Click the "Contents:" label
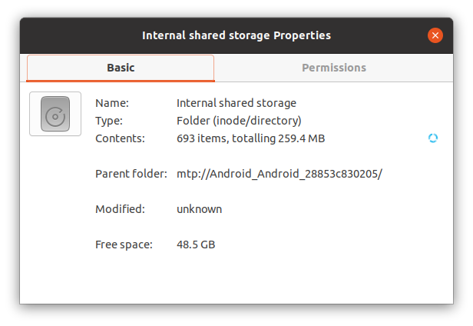 120,138
